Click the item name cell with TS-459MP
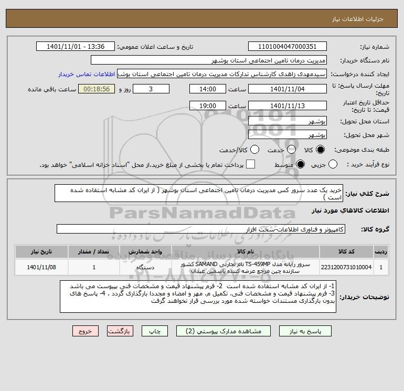This screenshot has height=391, width=404. 246,268
